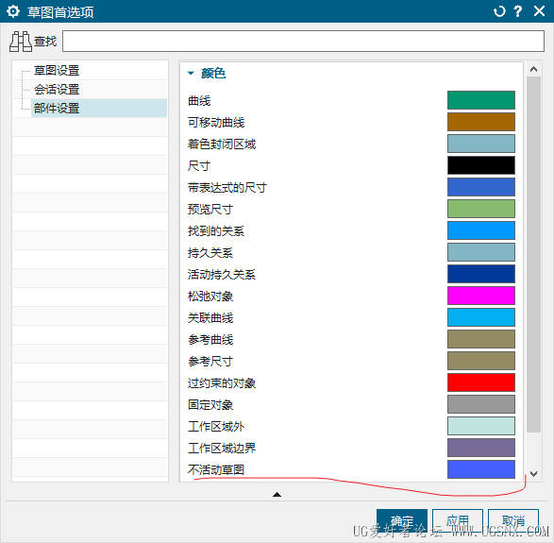Image resolution: width=554 pixels, height=543 pixels.
Task: Click the 查找 search input field
Action: pos(303,41)
